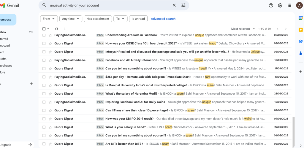Click the Advanced search link
The height and width of the screenshot is (148, 304).
coord(163,19)
